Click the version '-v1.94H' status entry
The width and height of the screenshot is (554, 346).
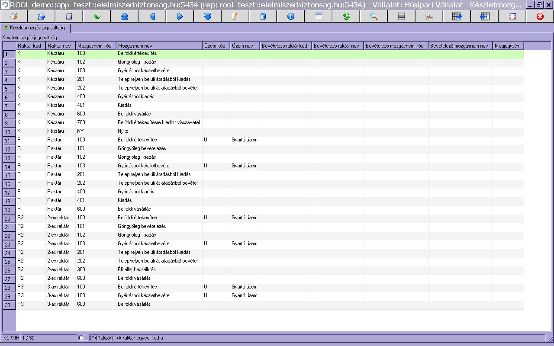pos(11,338)
